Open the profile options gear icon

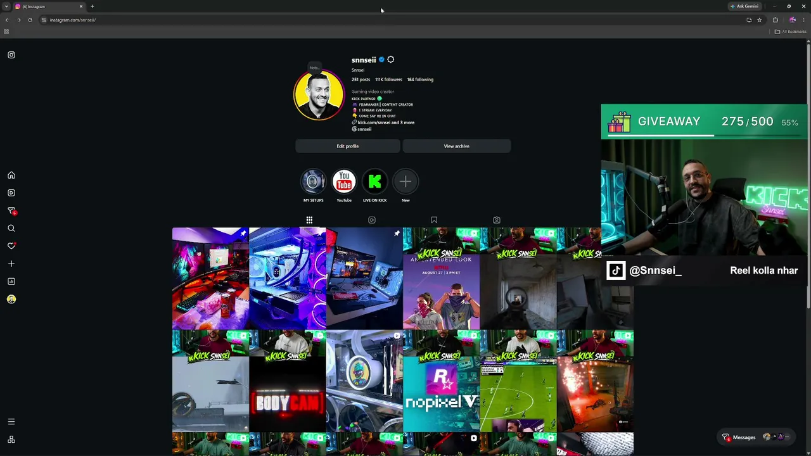[390, 60]
